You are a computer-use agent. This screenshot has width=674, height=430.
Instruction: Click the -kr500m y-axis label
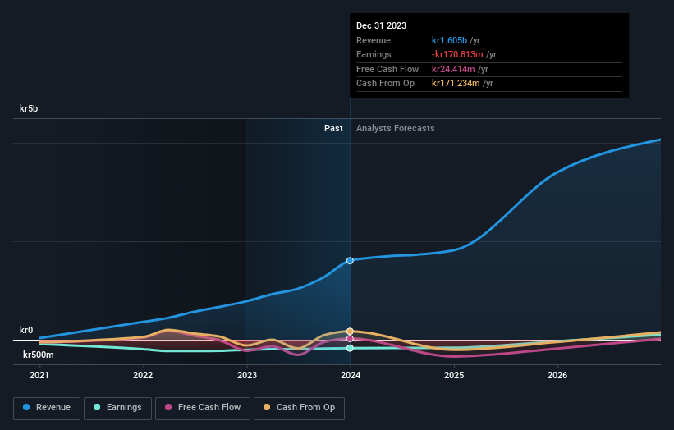coord(37,355)
